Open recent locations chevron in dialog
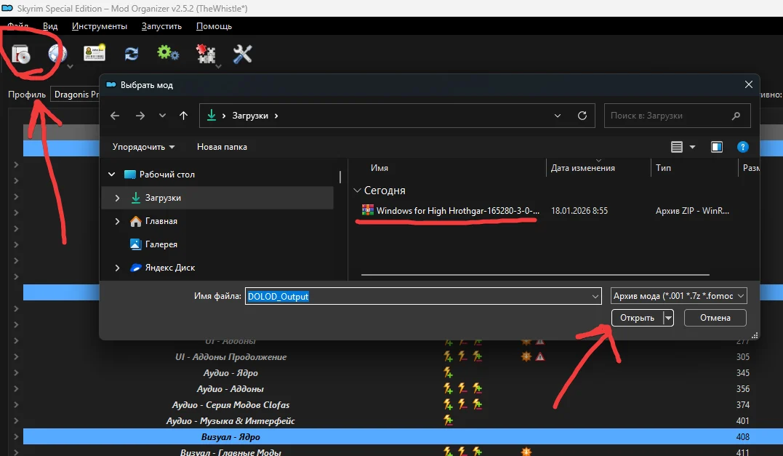 [162, 116]
